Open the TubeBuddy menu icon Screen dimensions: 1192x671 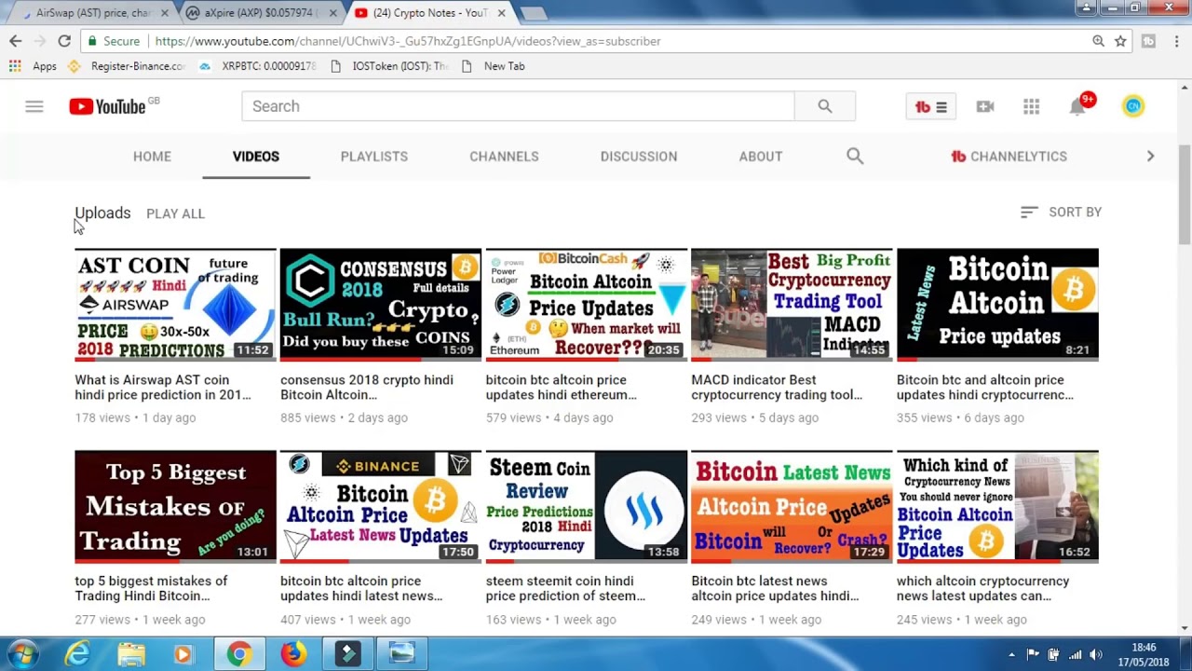coord(930,107)
